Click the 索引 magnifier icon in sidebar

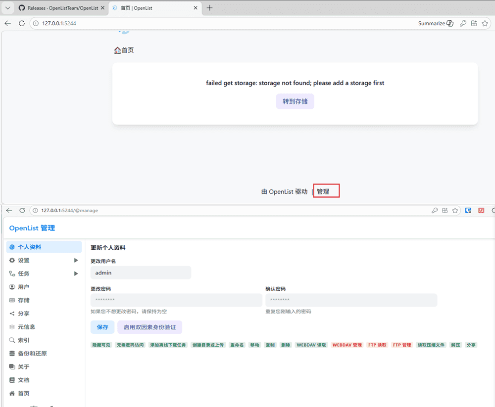(x=12, y=340)
